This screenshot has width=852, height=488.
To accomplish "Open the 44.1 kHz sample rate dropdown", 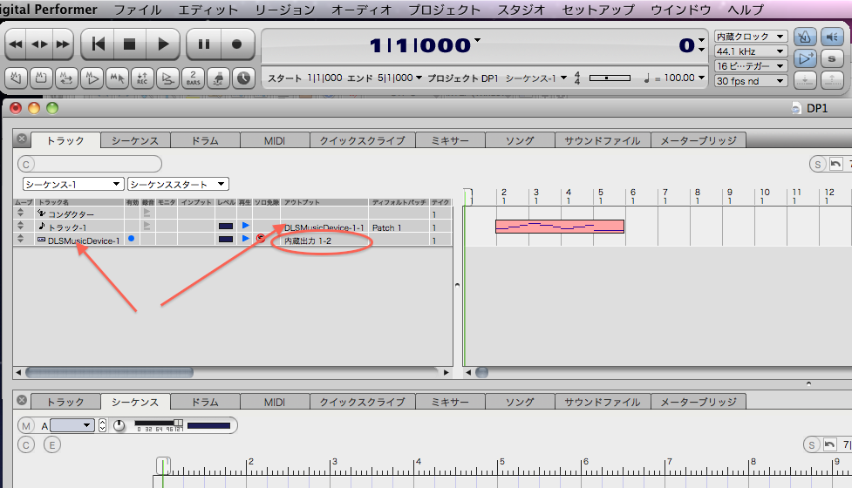I will pos(750,51).
